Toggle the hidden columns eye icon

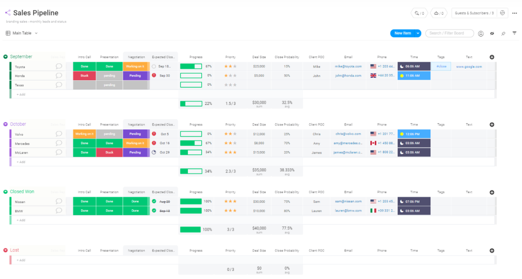click(492, 34)
